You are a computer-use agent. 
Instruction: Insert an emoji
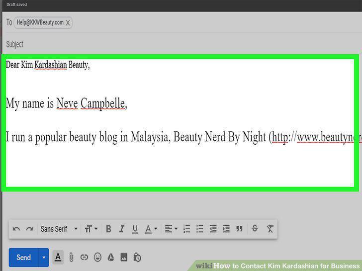coord(97,257)
